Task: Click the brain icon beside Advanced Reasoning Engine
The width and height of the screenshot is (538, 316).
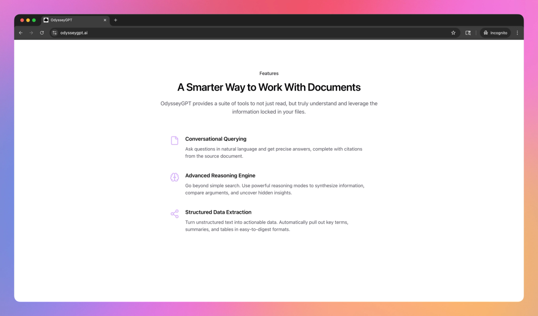Action: (175, 177)
